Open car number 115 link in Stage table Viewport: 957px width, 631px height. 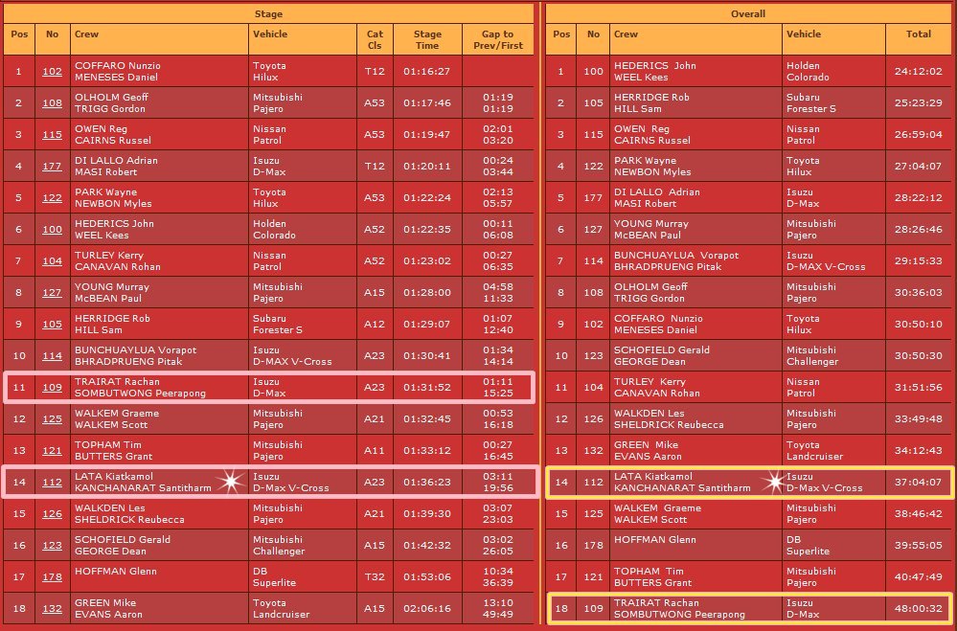tap(52, 135)
